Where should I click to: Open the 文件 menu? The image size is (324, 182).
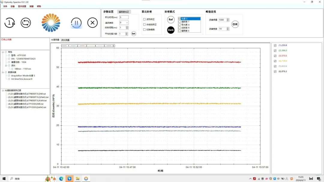[5, 6]
